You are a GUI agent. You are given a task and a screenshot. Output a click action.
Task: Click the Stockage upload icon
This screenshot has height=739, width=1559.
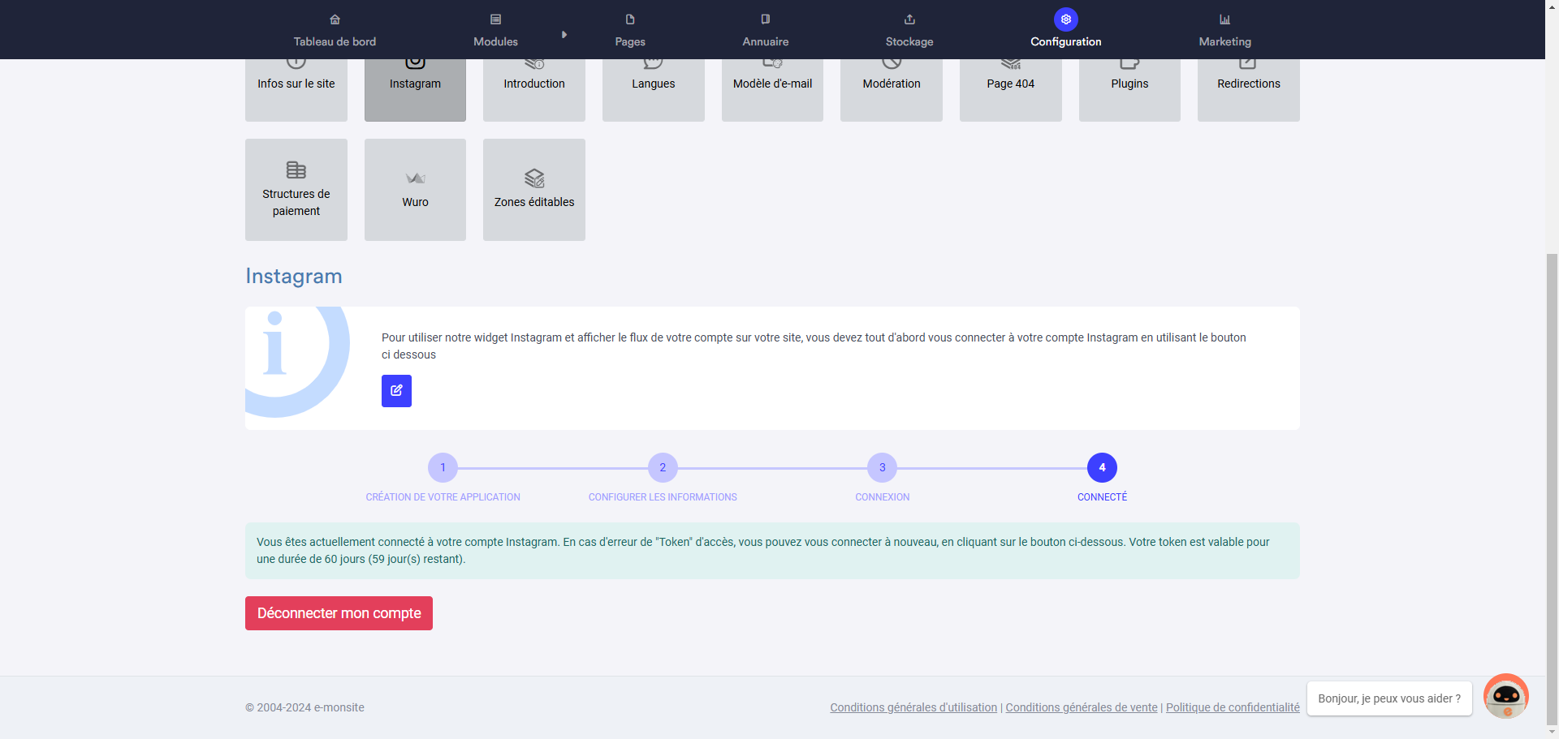[x=909, y=19]
